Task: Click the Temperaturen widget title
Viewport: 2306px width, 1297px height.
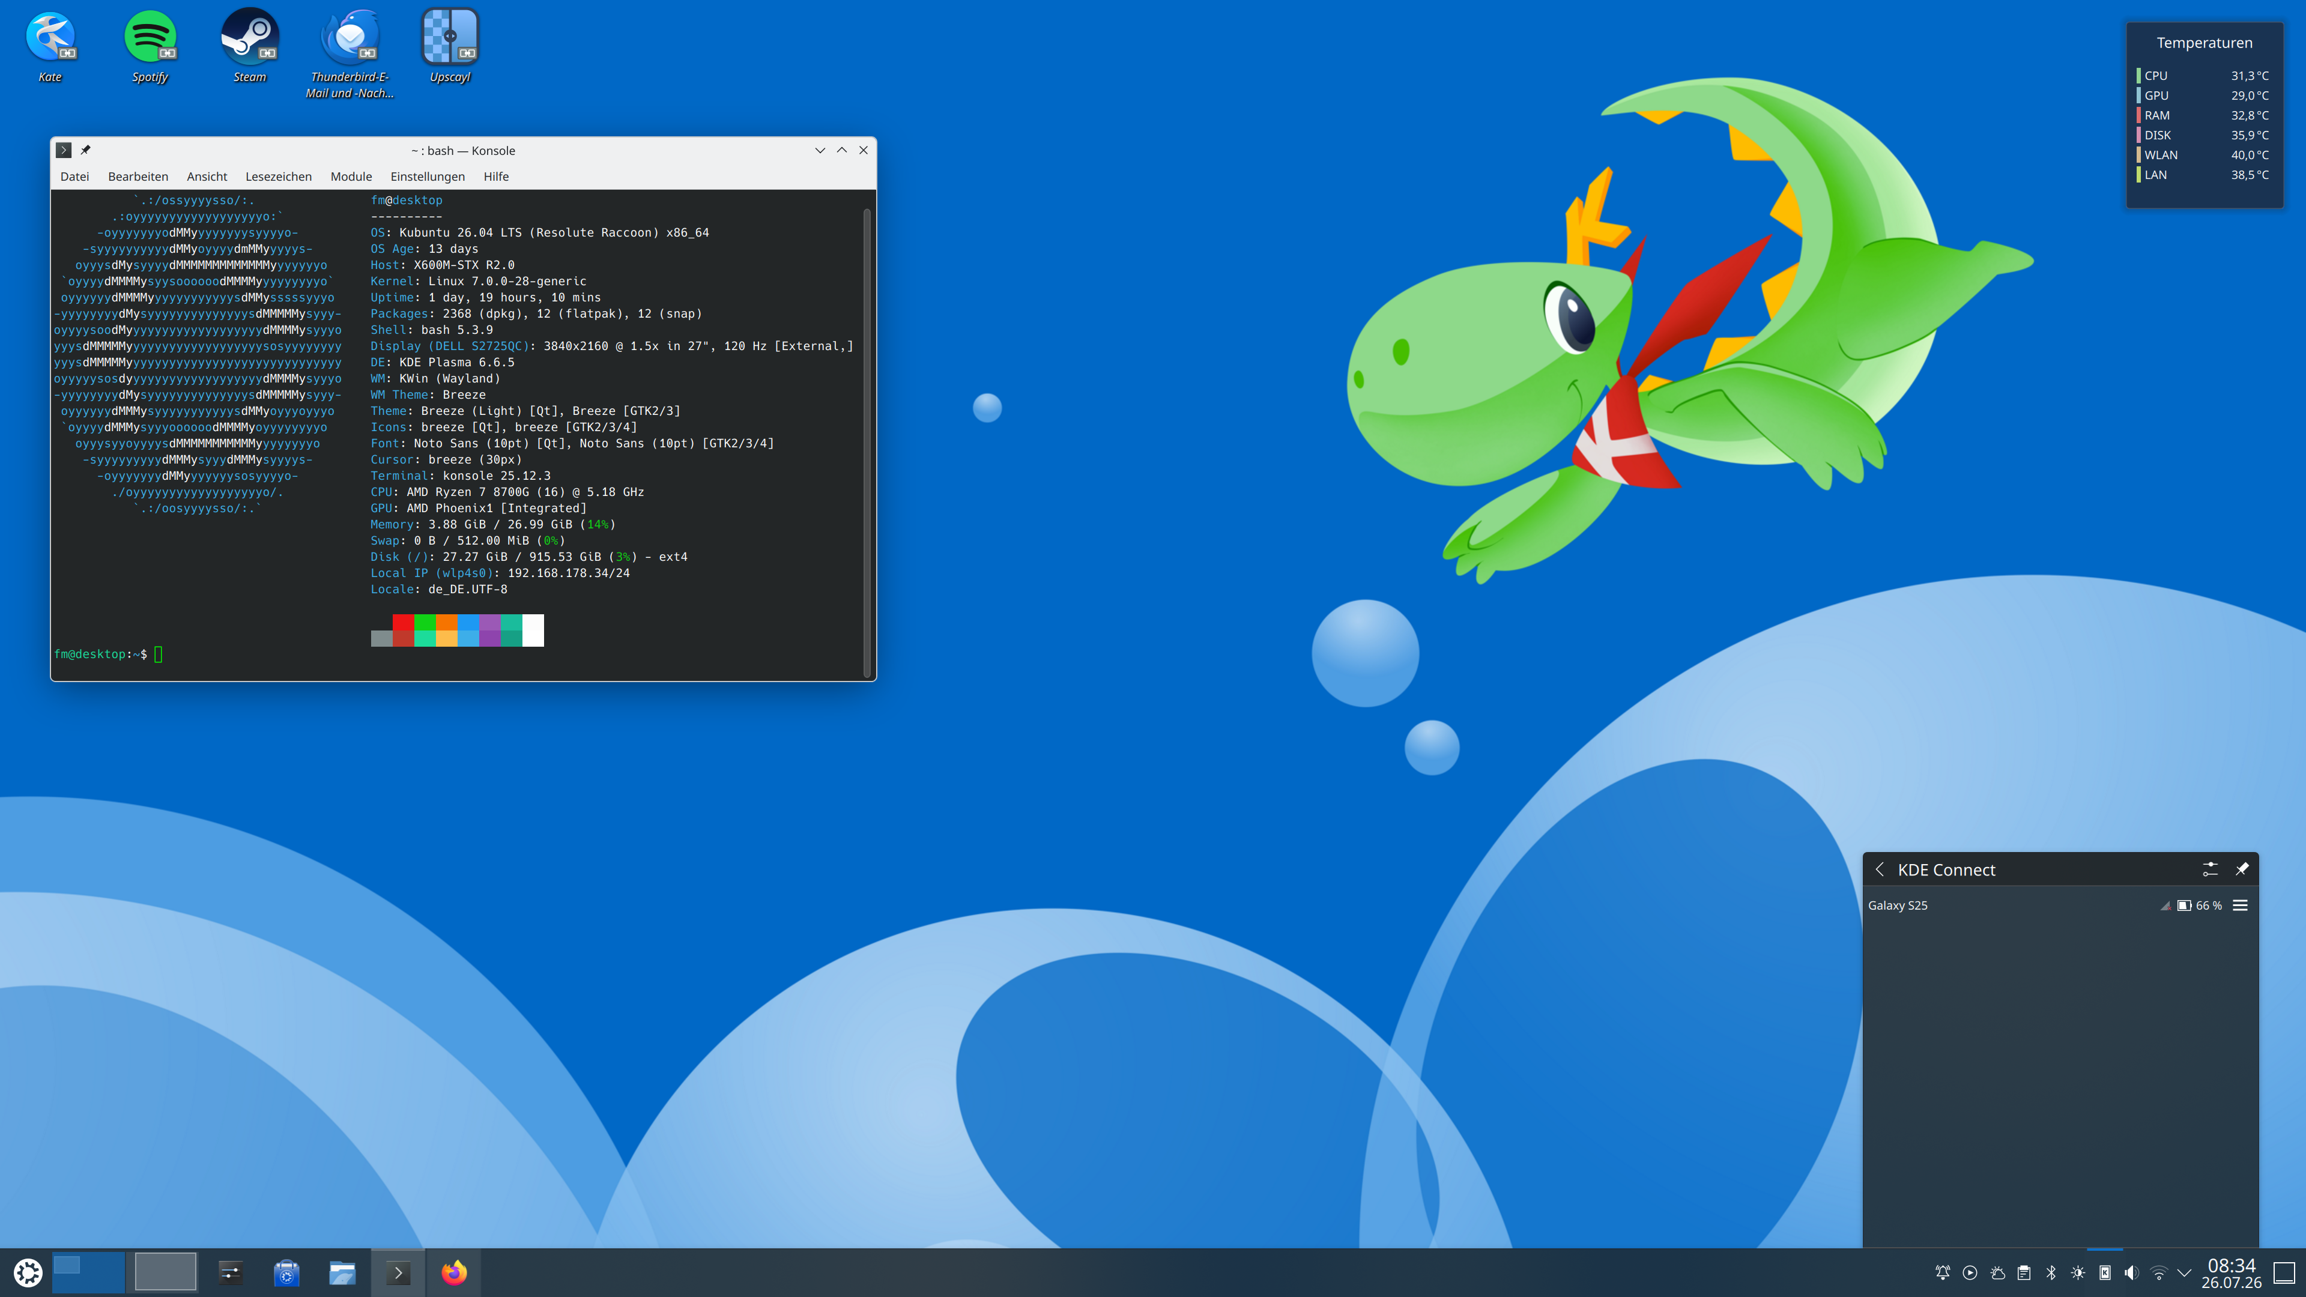Action: [x=2204, y=42]
